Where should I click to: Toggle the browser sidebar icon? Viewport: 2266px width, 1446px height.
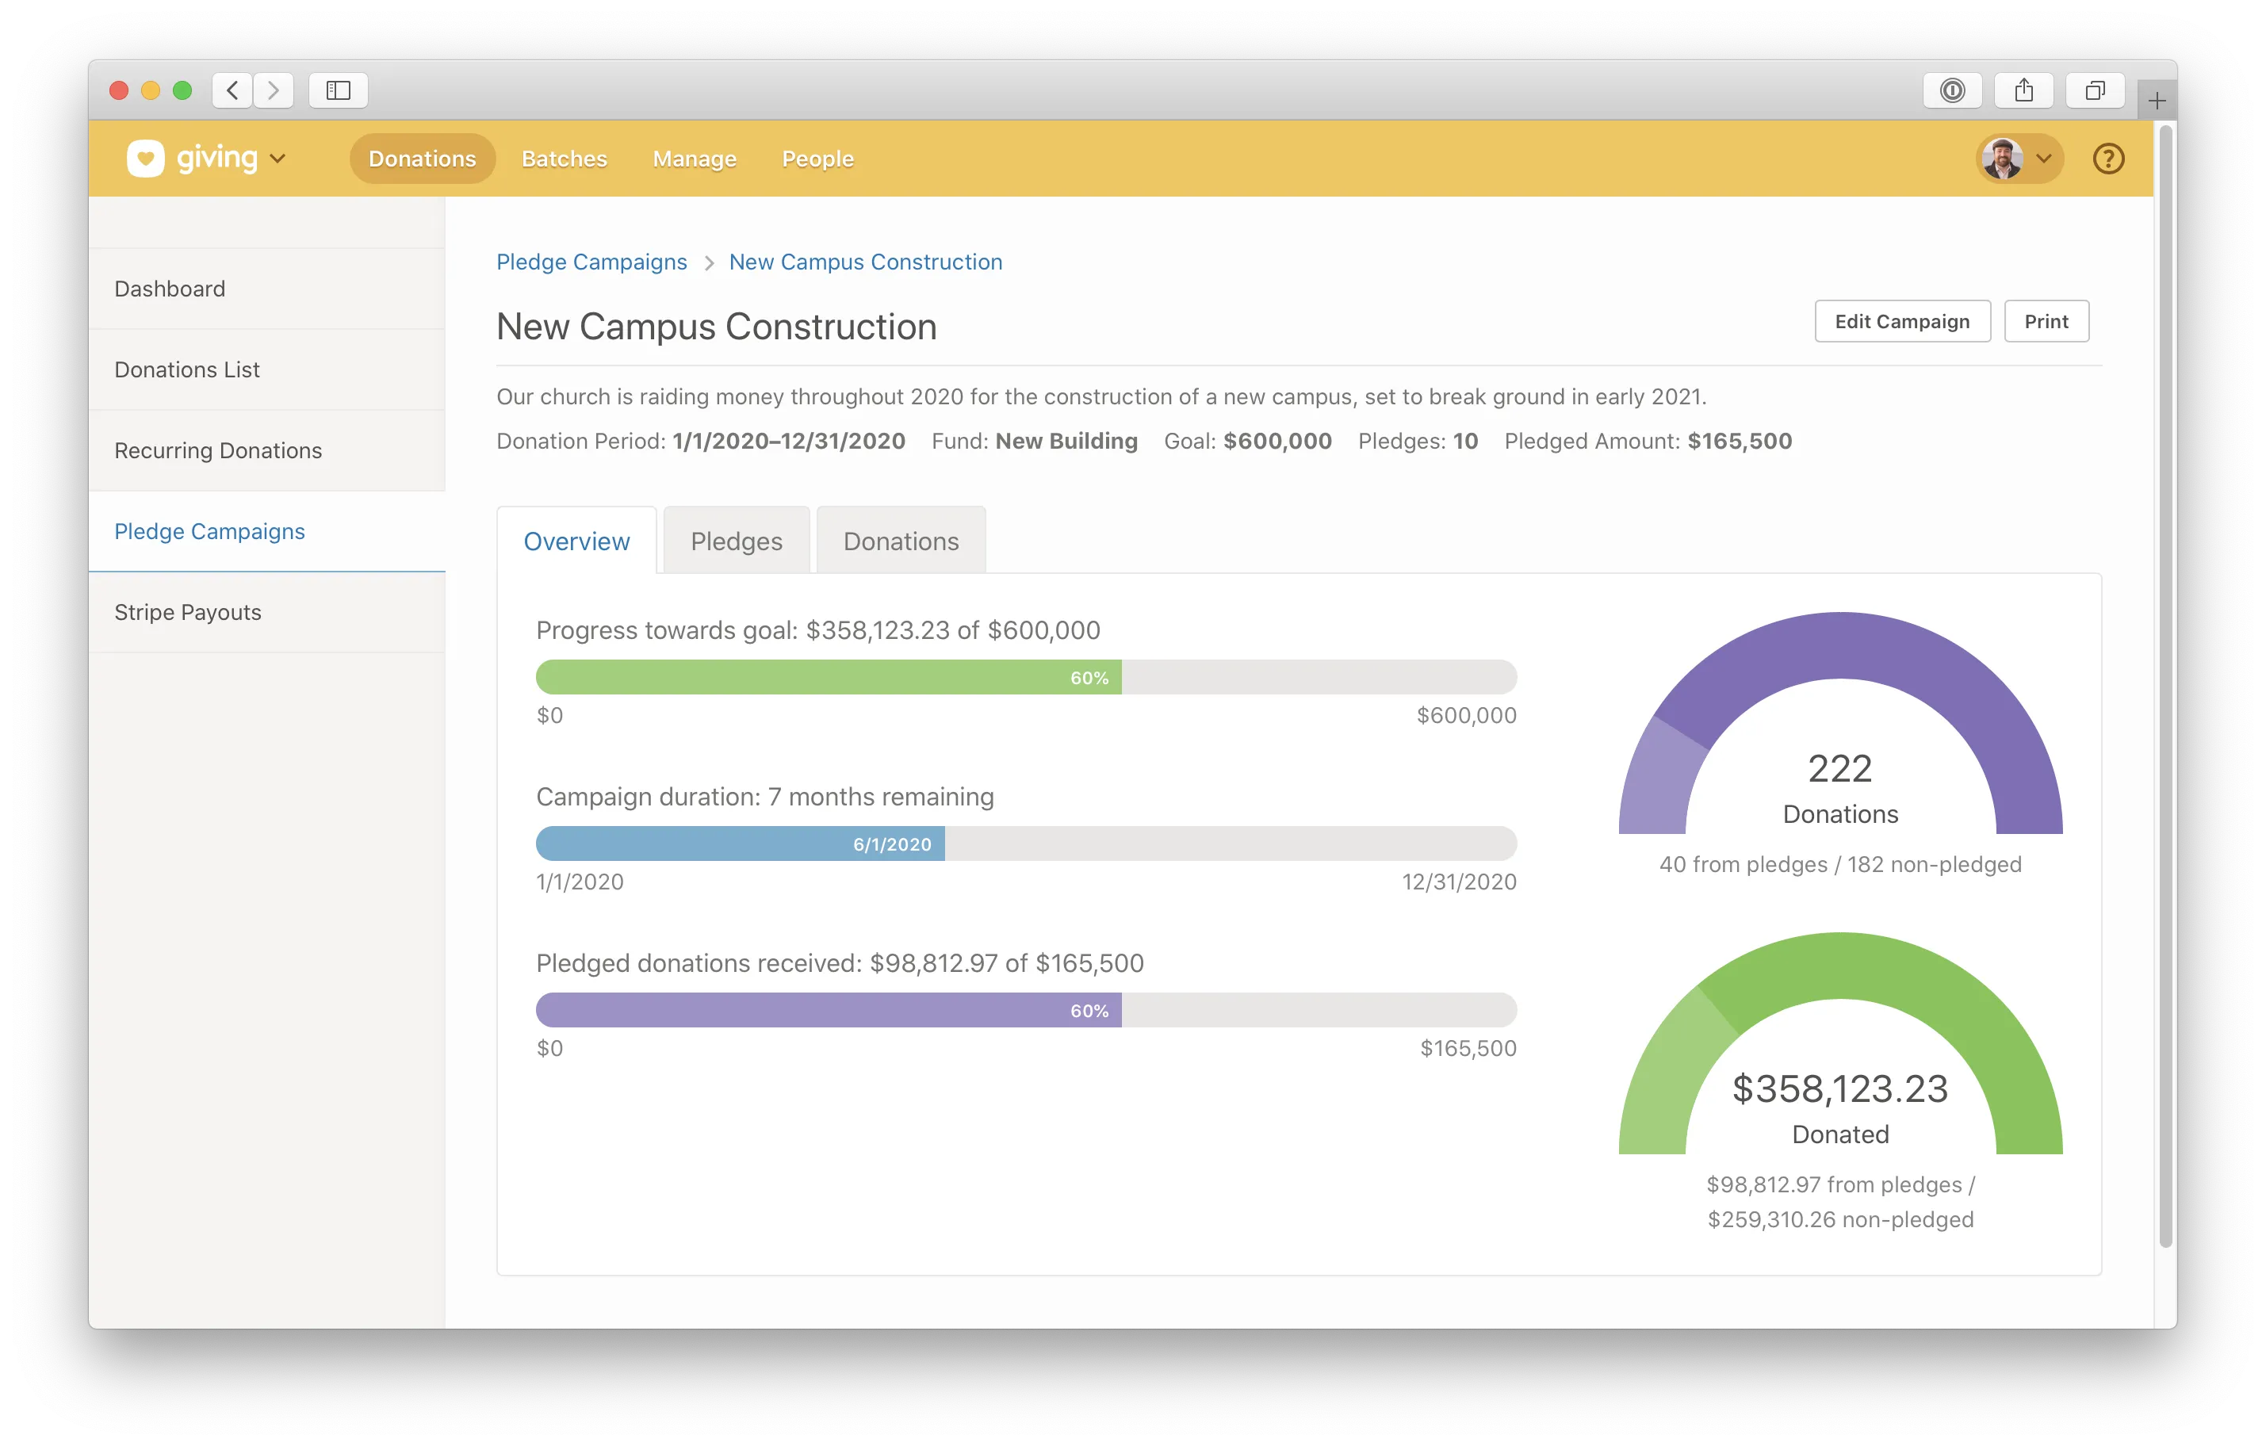pos(338,90)
